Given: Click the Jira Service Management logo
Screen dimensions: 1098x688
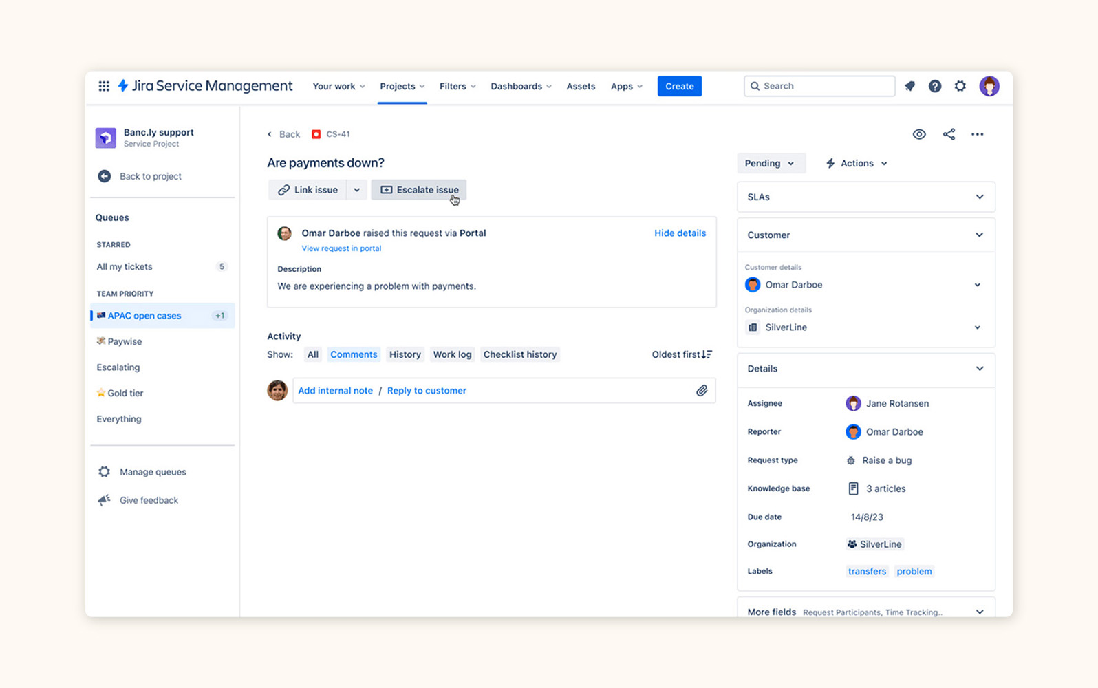Looking at the screenshot, I should 205,86.
